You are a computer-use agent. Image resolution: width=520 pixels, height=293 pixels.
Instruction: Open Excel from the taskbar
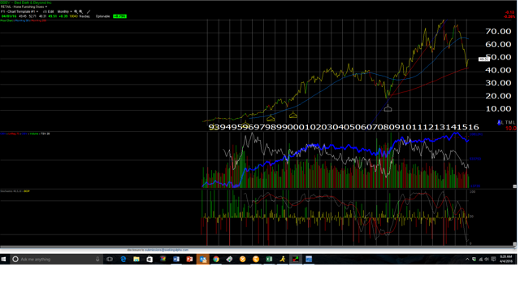269,259
